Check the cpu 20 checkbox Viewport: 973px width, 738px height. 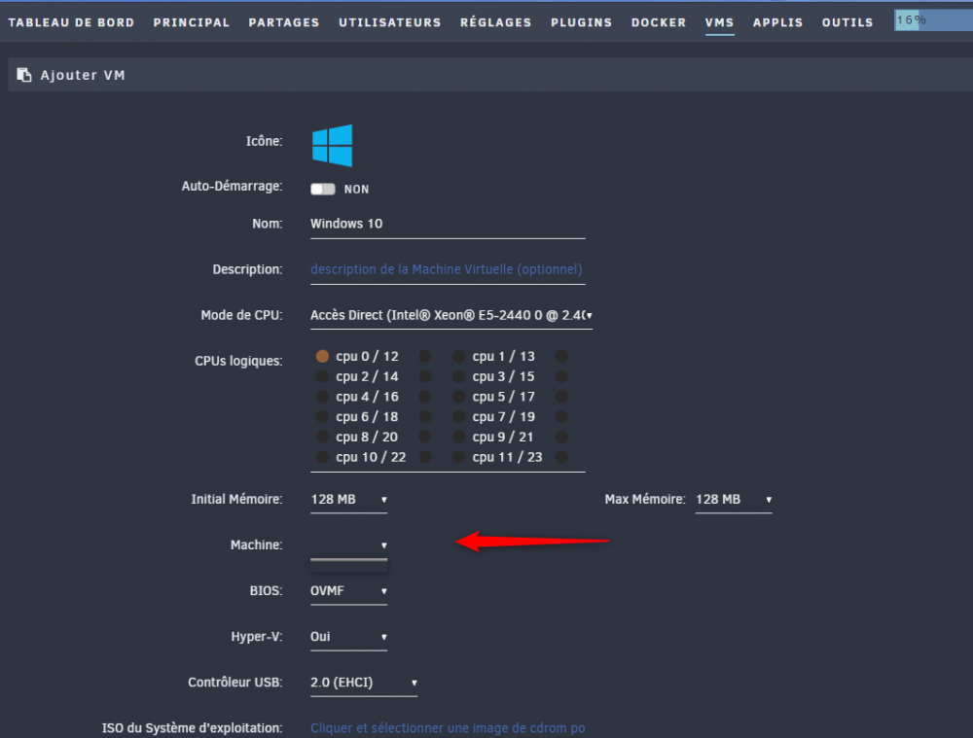click(425, 437)
